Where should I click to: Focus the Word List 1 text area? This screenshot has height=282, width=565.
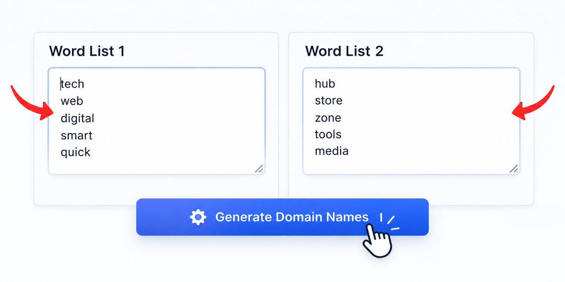(x=157, y=121)
